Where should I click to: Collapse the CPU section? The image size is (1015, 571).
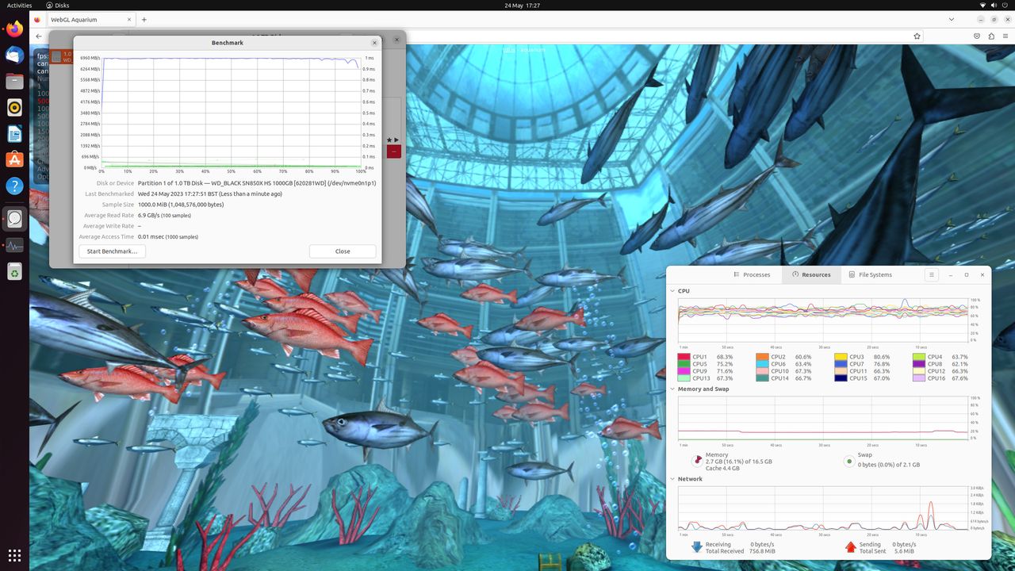(672, 291)
